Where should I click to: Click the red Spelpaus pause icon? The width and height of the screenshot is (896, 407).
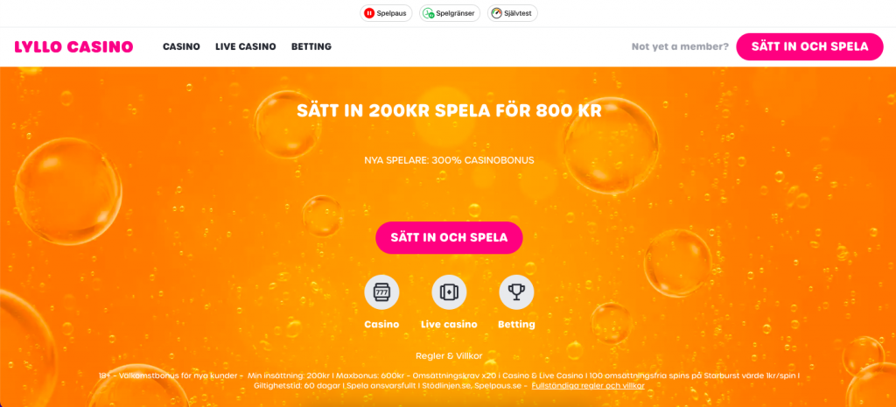point(369,13)
